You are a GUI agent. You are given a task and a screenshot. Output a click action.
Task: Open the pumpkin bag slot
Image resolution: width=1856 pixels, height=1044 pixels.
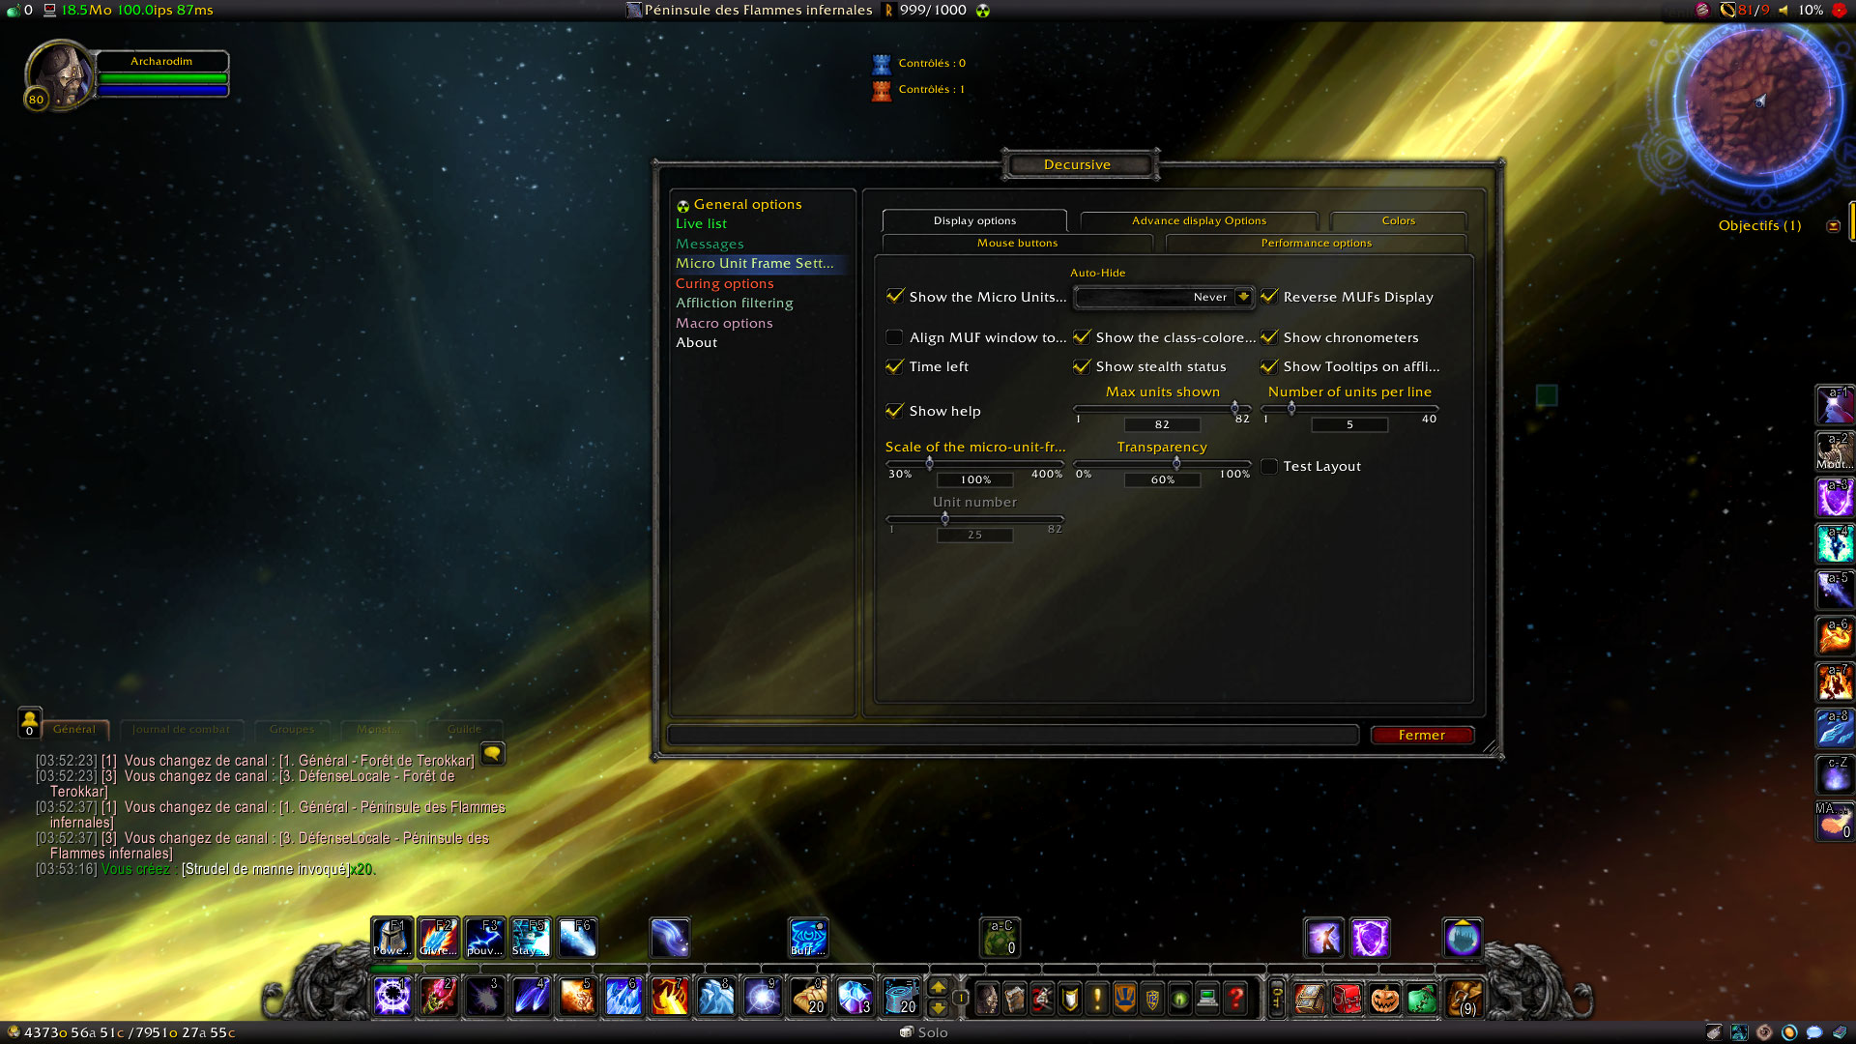pos(1384,998)
